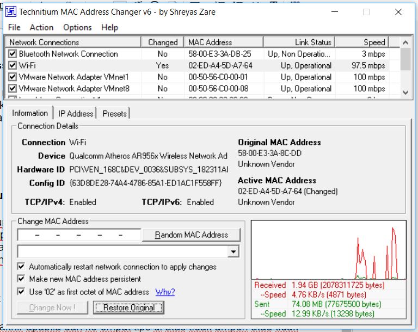Click original MAC 58-00-E3-3A-8C-DD text
The height and width of the screenshot is (332, 418).
pos(269,153)
